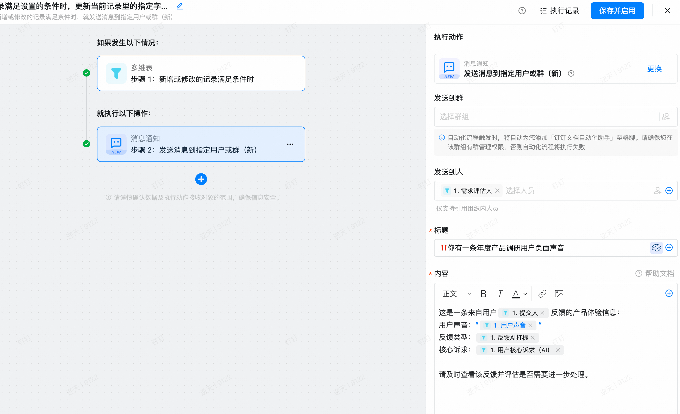Insert a variable into the 标题 field via plus
This screenshot has height=414, width=680.
pyautogui.click(x=669, y=247)
